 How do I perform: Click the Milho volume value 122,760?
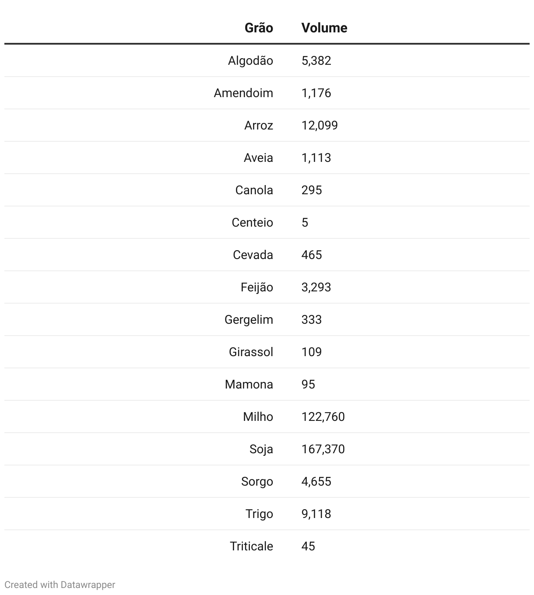pyautogui.click(x=323, y=417)
